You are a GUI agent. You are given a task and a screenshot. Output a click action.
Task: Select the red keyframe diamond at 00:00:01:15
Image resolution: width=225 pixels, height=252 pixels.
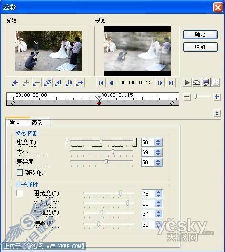99,103
